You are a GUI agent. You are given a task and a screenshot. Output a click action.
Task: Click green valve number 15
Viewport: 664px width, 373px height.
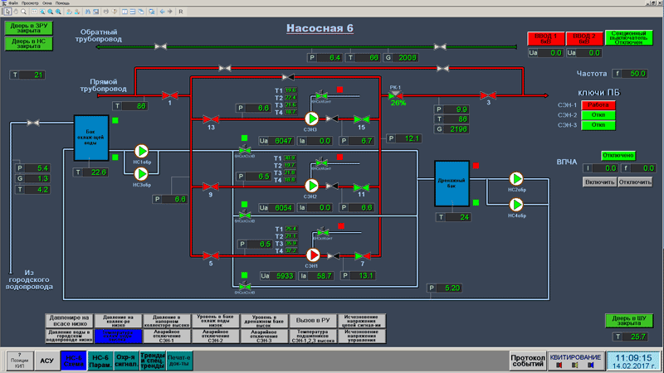click(x=362, y=119)
